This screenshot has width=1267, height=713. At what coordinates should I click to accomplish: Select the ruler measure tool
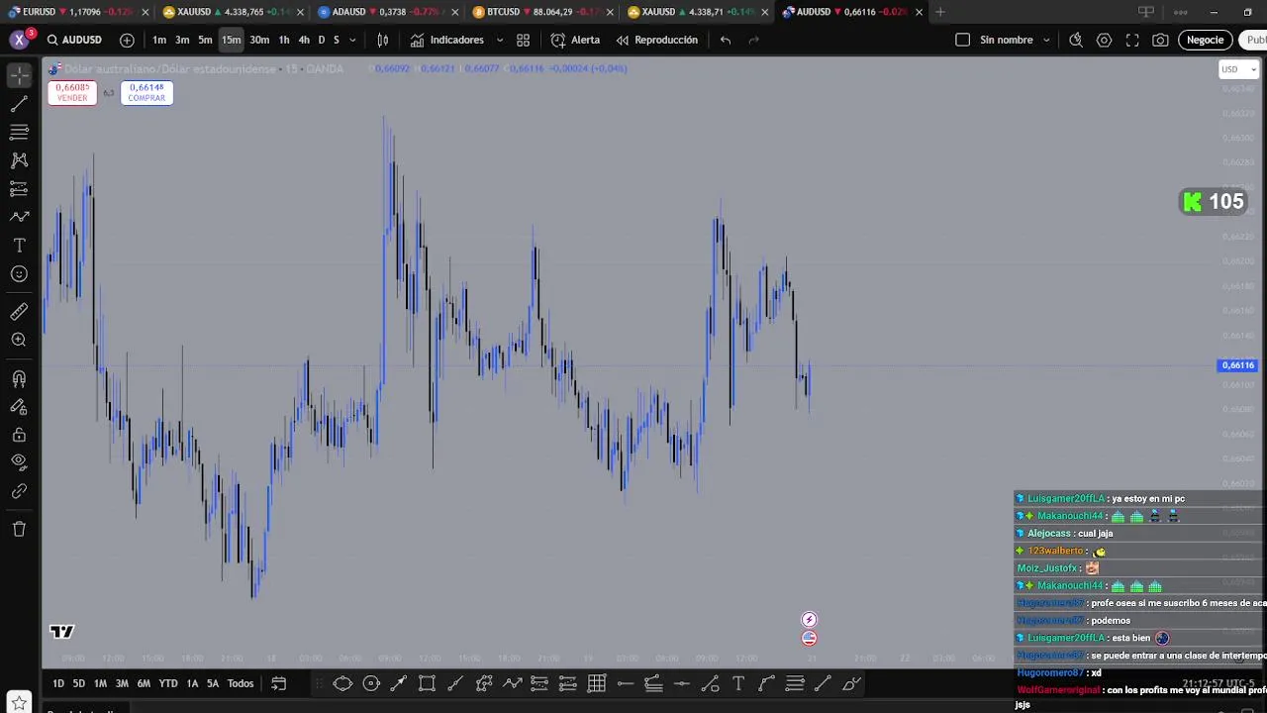click(x=19, y=312)
